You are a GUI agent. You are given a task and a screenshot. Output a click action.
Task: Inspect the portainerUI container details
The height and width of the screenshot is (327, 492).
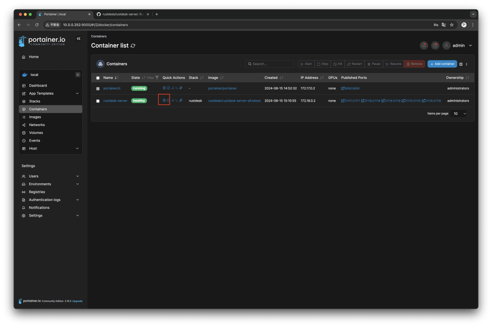point(168,88)
